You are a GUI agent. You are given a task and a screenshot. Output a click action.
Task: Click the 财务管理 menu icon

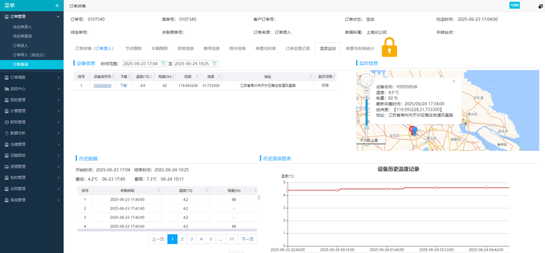[6, 122]
